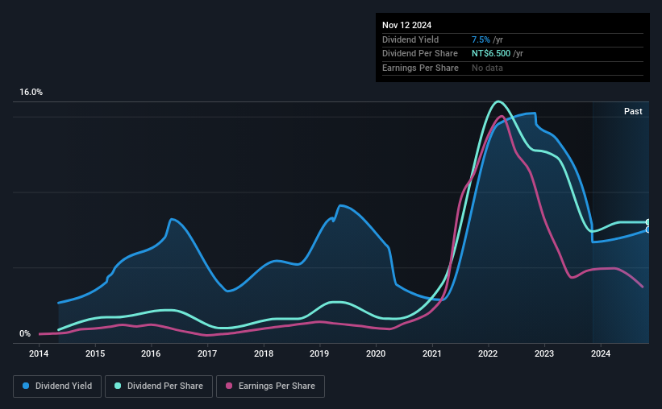
Task: Click the Past region label
Action: [x=633, y=111]
